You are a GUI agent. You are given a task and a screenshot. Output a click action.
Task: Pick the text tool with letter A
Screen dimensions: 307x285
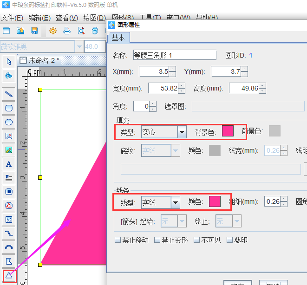[9, 164]
